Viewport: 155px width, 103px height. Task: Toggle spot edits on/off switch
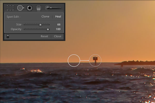click(8, 36)
